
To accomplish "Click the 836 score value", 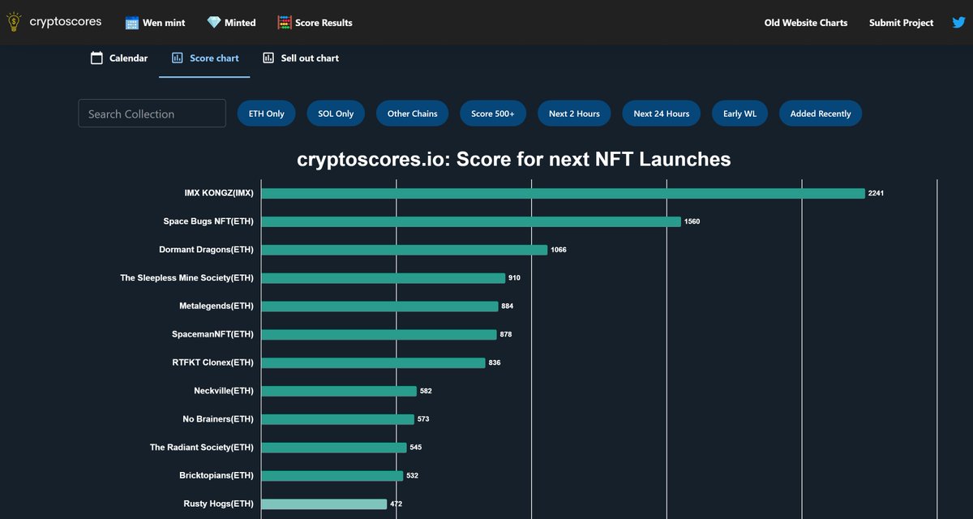I will (x=495, y=362).
